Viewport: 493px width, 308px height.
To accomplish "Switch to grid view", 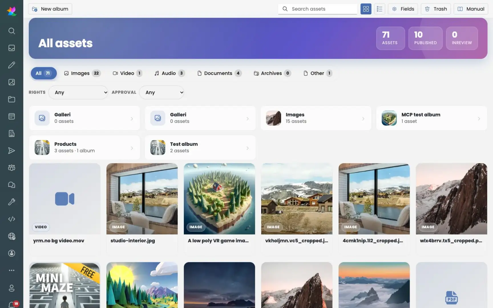I will click(366, 9).
